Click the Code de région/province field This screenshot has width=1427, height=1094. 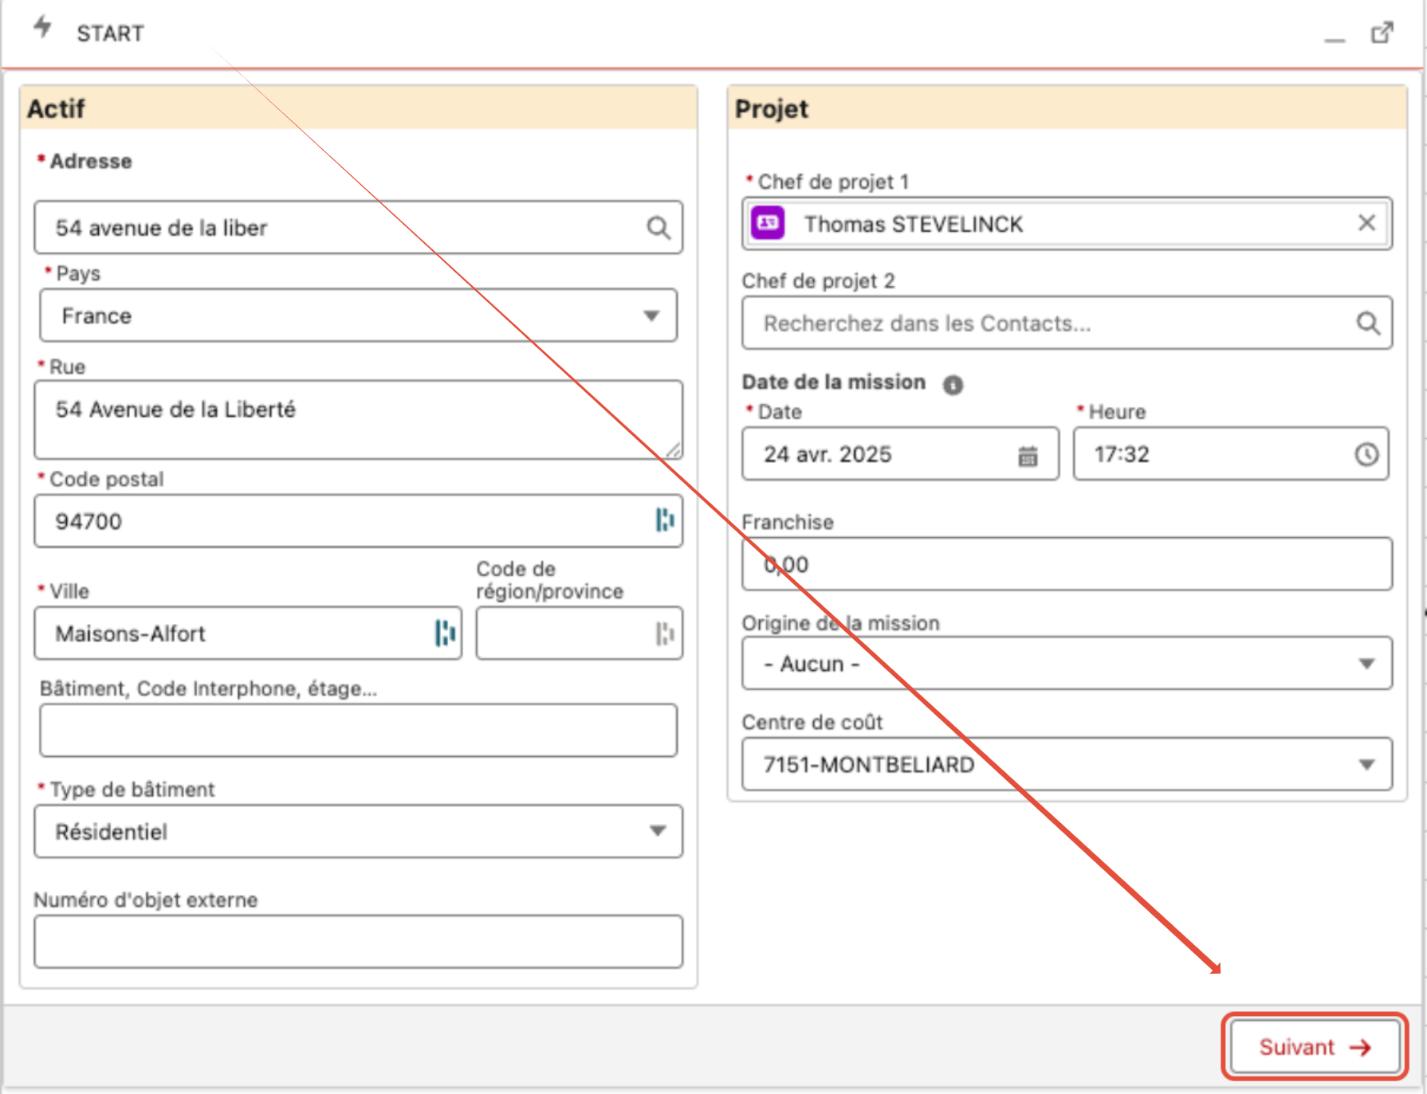[x=580, y=633]
